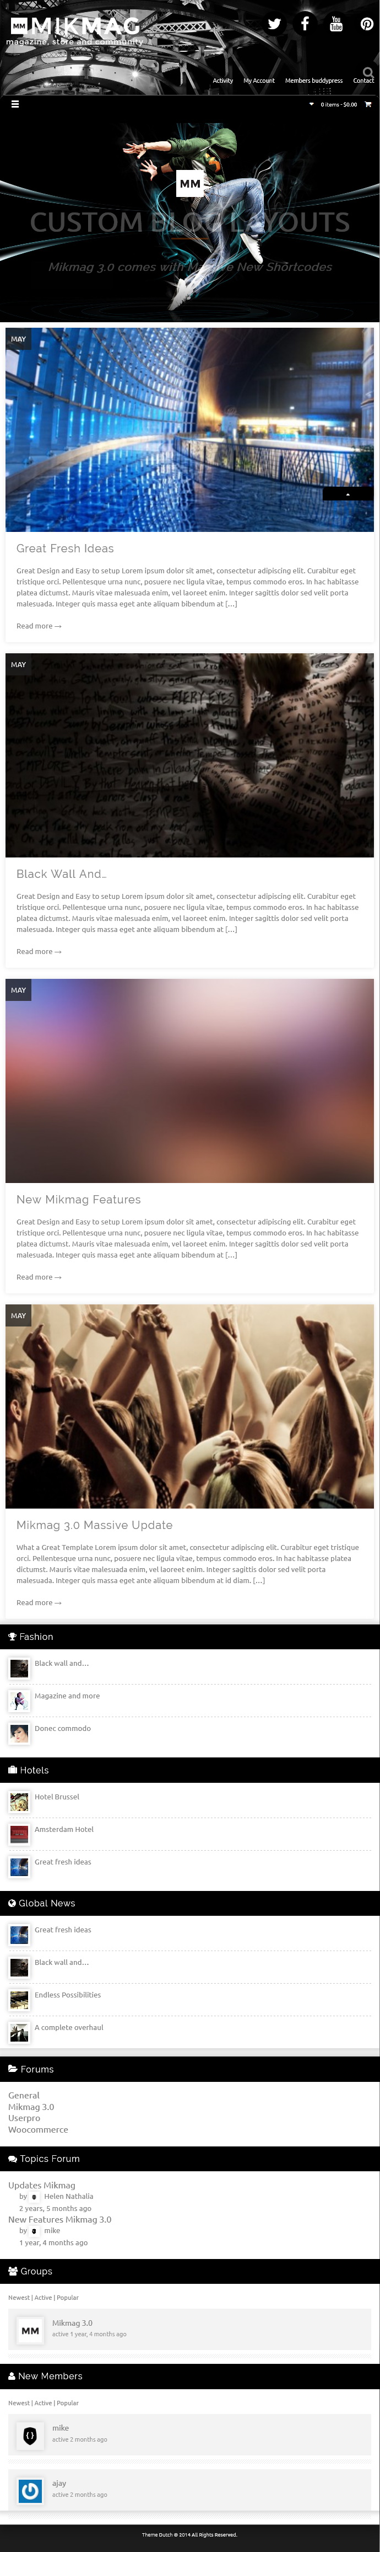This screenshot has width=380, height=2552.
Task: Open the Pinterest social icon
Action: (366, 25)
